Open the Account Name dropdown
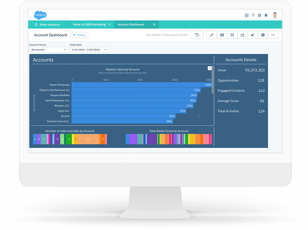The height and width of the screenshot is (230, 308). (x=49, y=50)
